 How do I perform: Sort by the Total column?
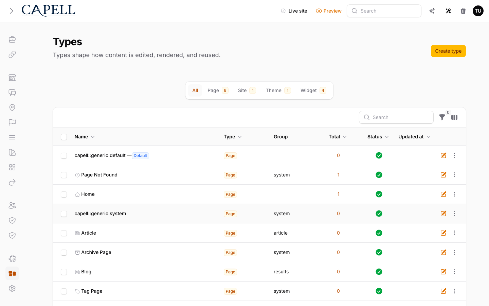338,137
